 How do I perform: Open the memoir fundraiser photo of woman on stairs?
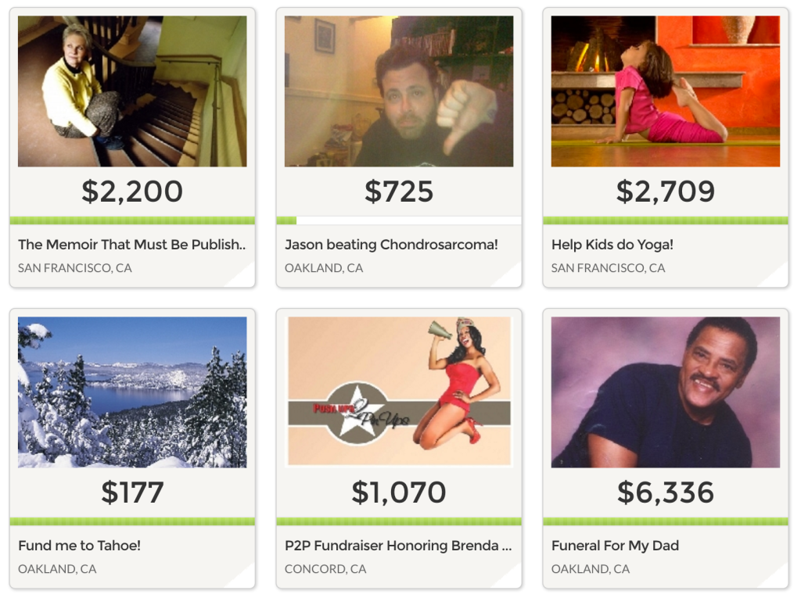132,91
